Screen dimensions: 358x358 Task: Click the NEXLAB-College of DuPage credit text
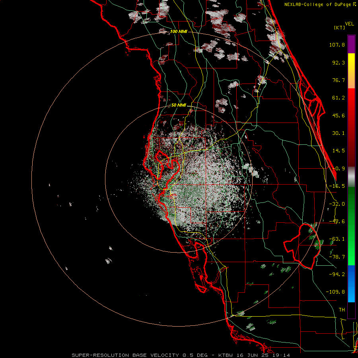click(320, 4)
